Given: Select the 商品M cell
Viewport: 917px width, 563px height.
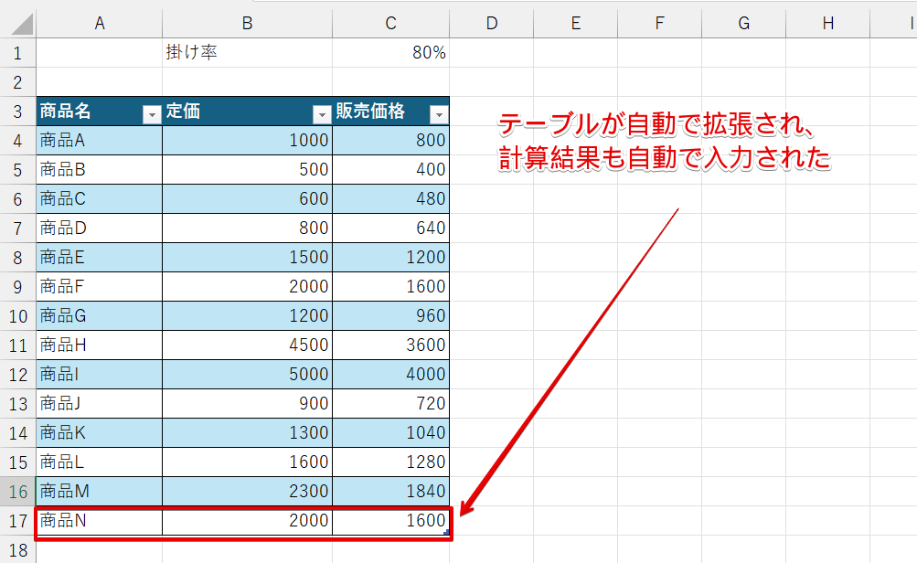Looking at the screenshot, I should coord(100,491).
